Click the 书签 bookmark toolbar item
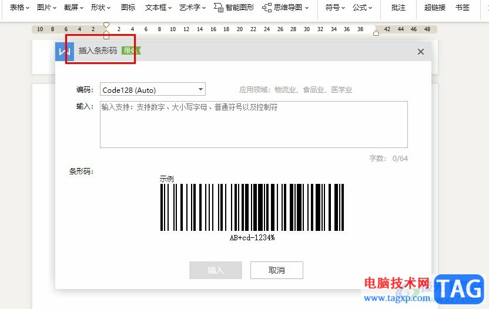Image resolution: width=489 pixels, height=309 pixels. 462,8
